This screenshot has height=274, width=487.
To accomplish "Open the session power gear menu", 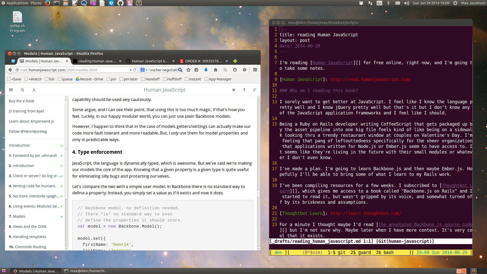I will pos(455,3).
